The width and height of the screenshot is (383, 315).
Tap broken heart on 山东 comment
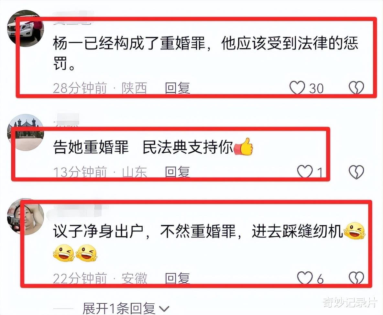click(x=356, y=172)
